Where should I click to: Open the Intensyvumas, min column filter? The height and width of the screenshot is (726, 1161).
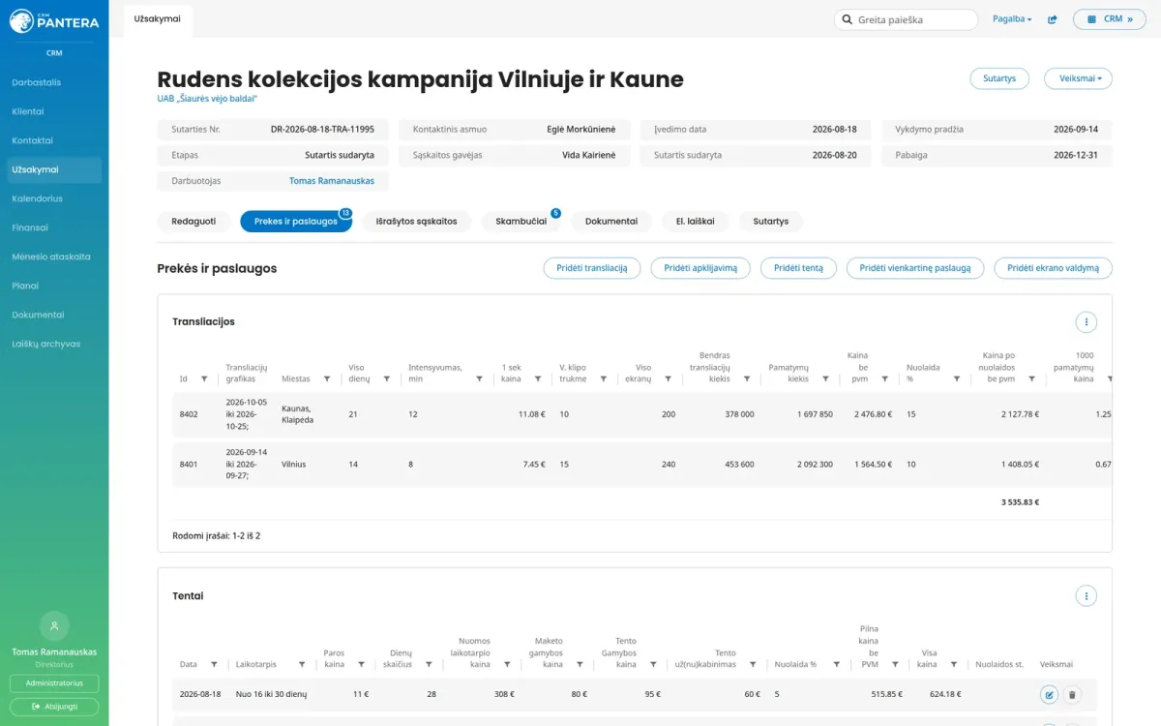[479, 379]
